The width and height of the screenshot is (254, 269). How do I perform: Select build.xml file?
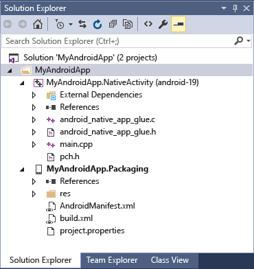pos(76,218)
